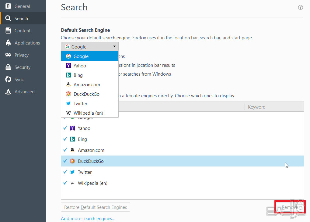Viewport: 310px width, 222px height.
Task: Click the Amazon icon in the dropdown list
Action: tap(68, 84)
